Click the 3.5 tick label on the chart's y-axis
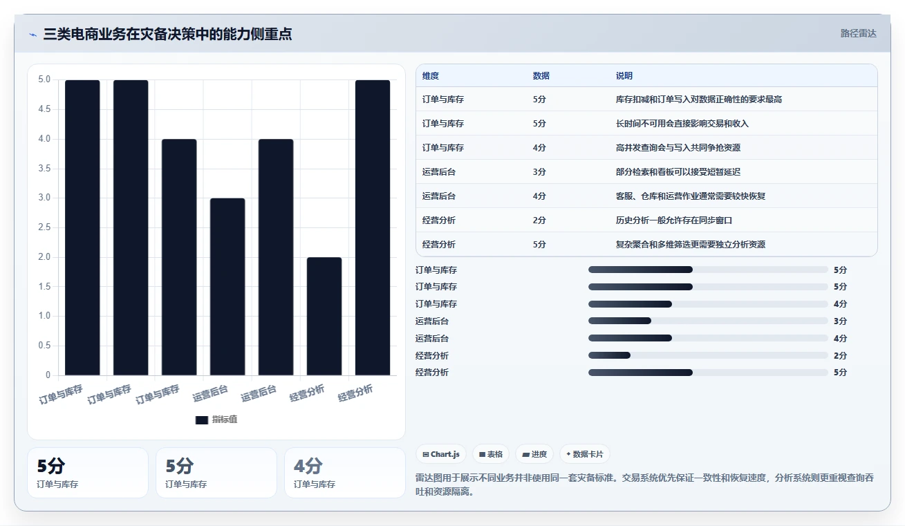The width and height of the screenshot is (905, 526). [44, 168]
